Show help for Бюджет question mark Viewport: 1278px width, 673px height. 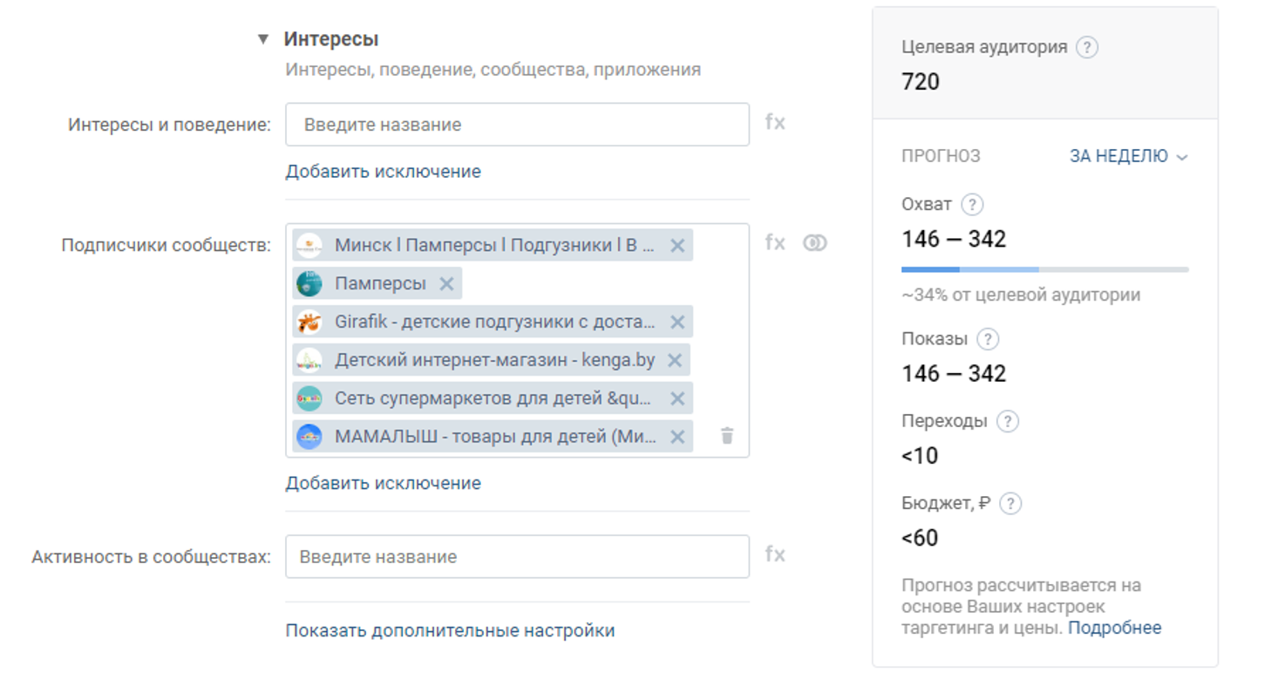pyautogui.click(x=1009, y=504)
